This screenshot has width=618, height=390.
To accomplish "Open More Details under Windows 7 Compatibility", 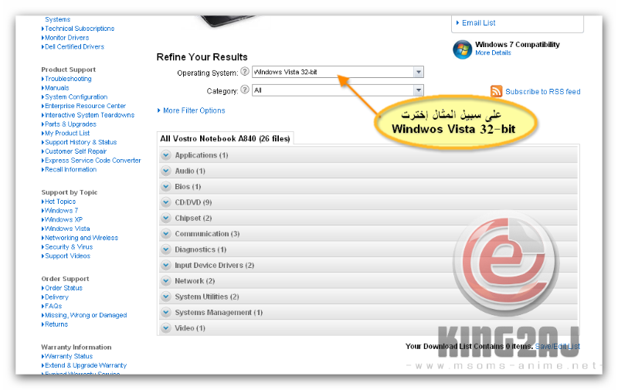I will (493, 53).
